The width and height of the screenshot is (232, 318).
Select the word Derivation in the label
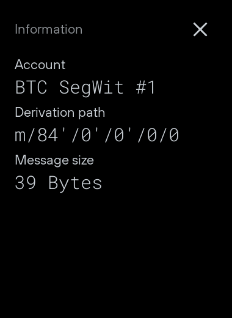point(45,112)
